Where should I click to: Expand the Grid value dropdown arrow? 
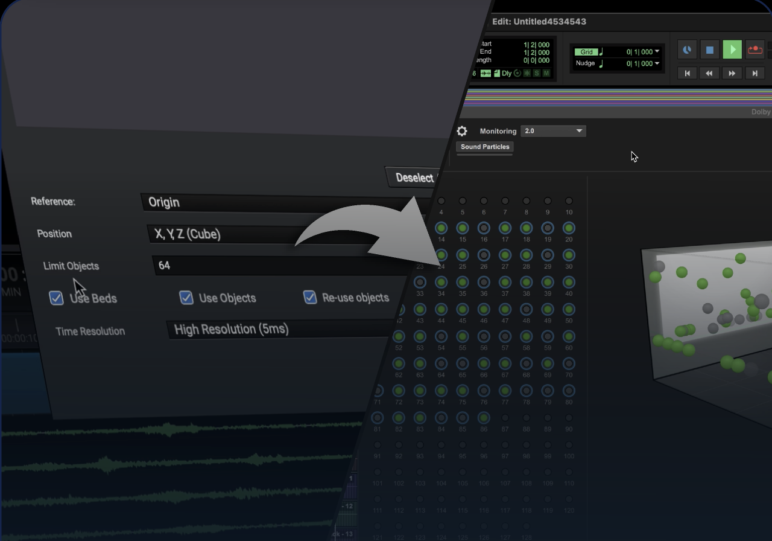click(657, 52)
